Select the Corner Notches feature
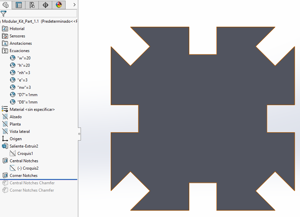This screenshot has width=300, height=217. point(23,176)
